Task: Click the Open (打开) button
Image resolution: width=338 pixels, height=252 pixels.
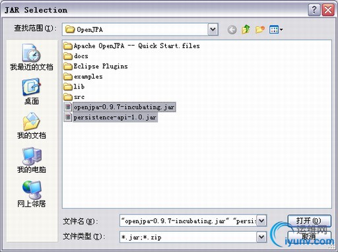Action: (x=309, y=221)
